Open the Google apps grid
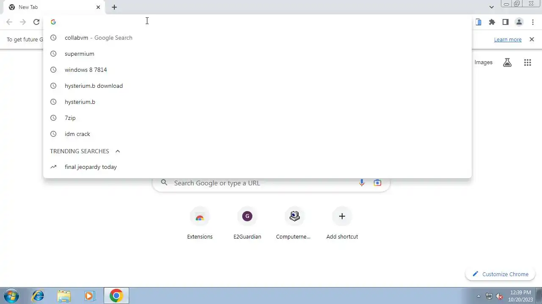 tap(528, 62)
